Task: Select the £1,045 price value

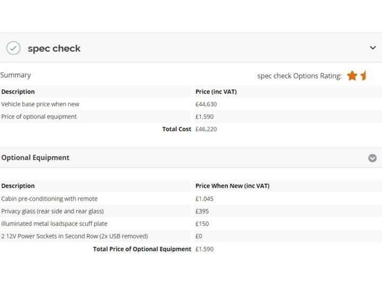Action: click(x=204, y=199)
